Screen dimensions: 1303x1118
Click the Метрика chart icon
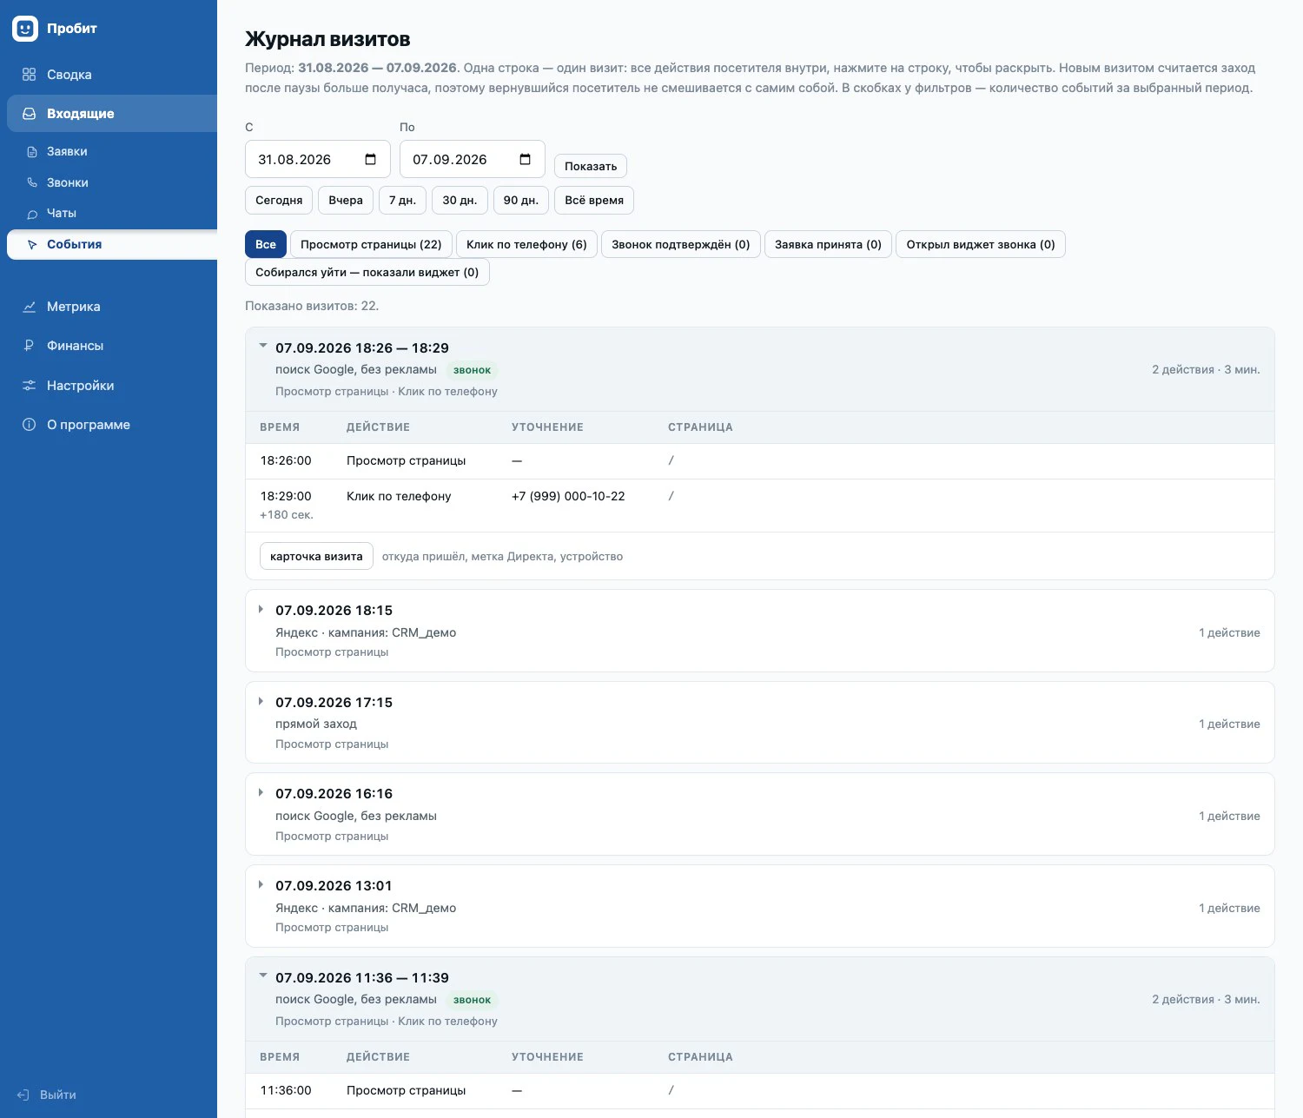point(29,307)
